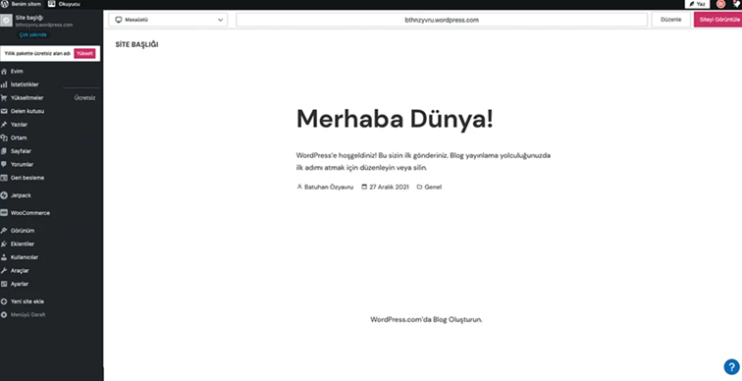This screenshot has width=742, height=381.
Task: Open the Genel category link
Action: [433, 187]
